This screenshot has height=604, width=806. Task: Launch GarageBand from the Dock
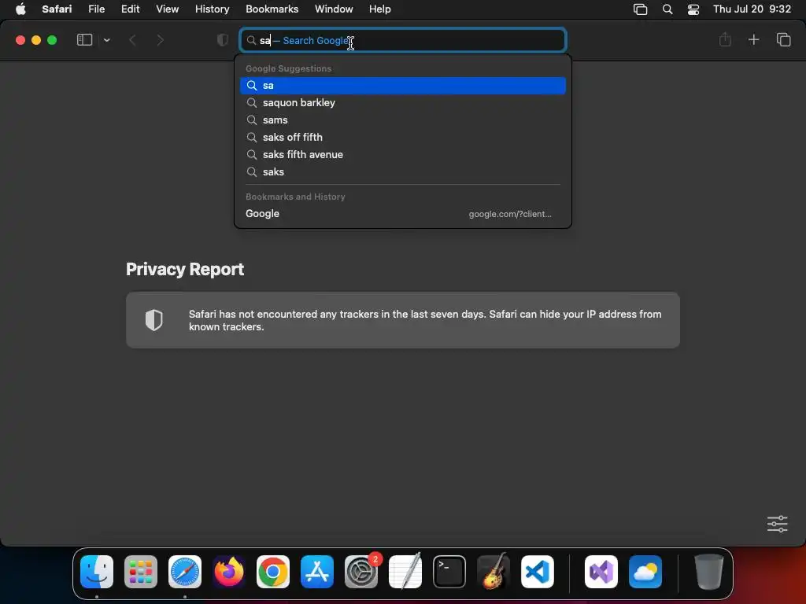pyautogui.click(x=494, y=572)
